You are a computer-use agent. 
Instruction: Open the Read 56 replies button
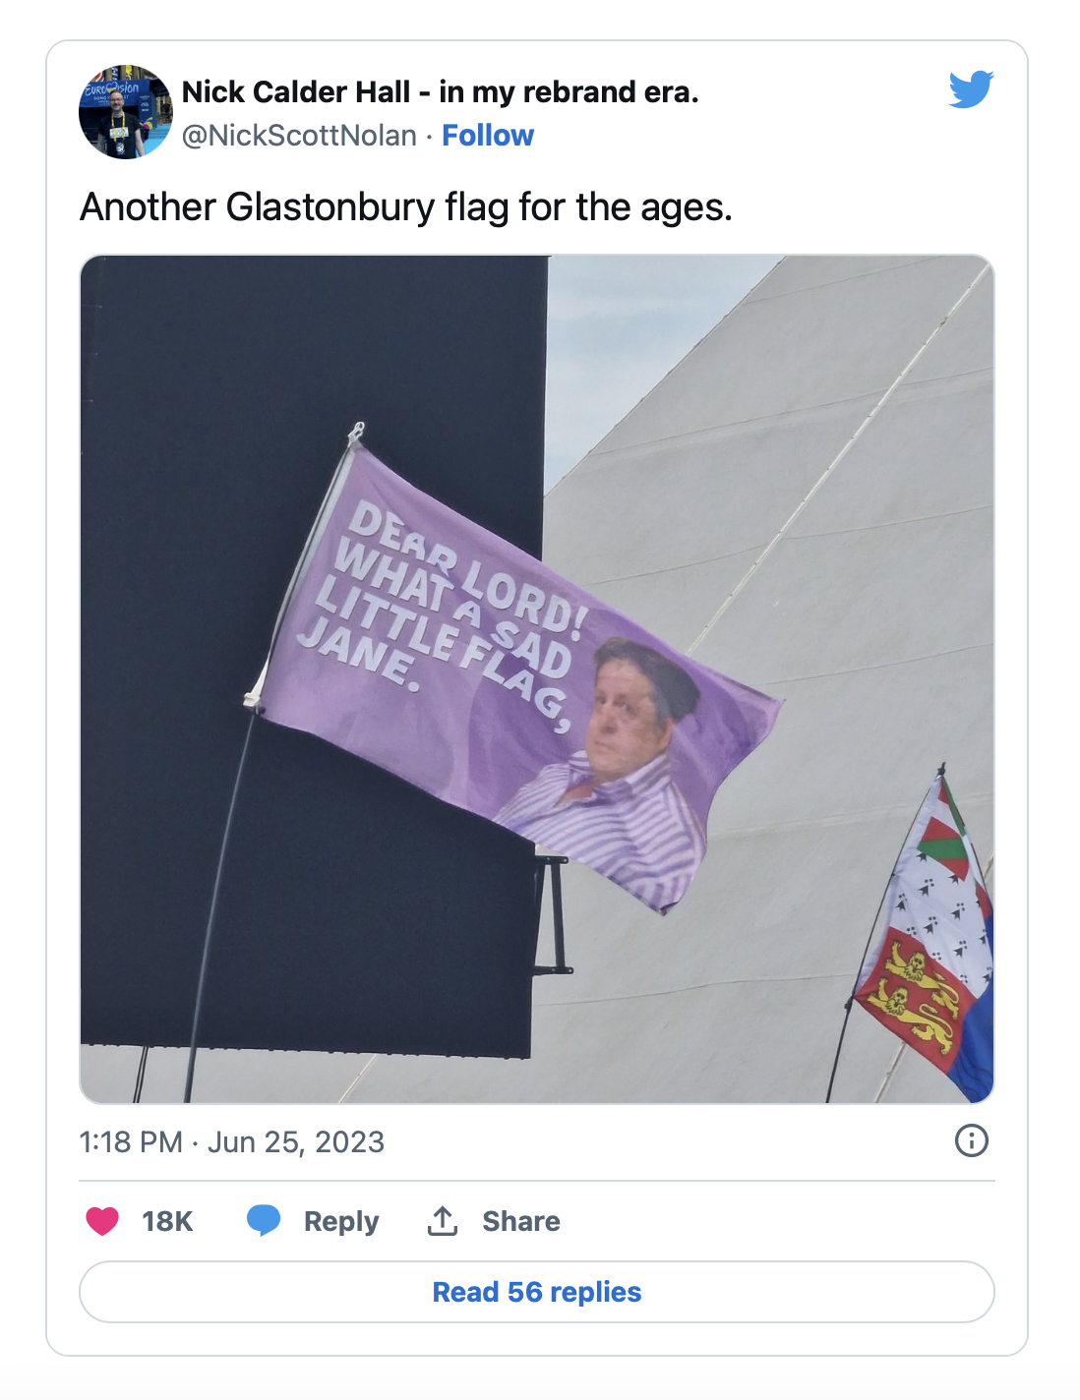pyautogui.click(x=537, y=1292)
